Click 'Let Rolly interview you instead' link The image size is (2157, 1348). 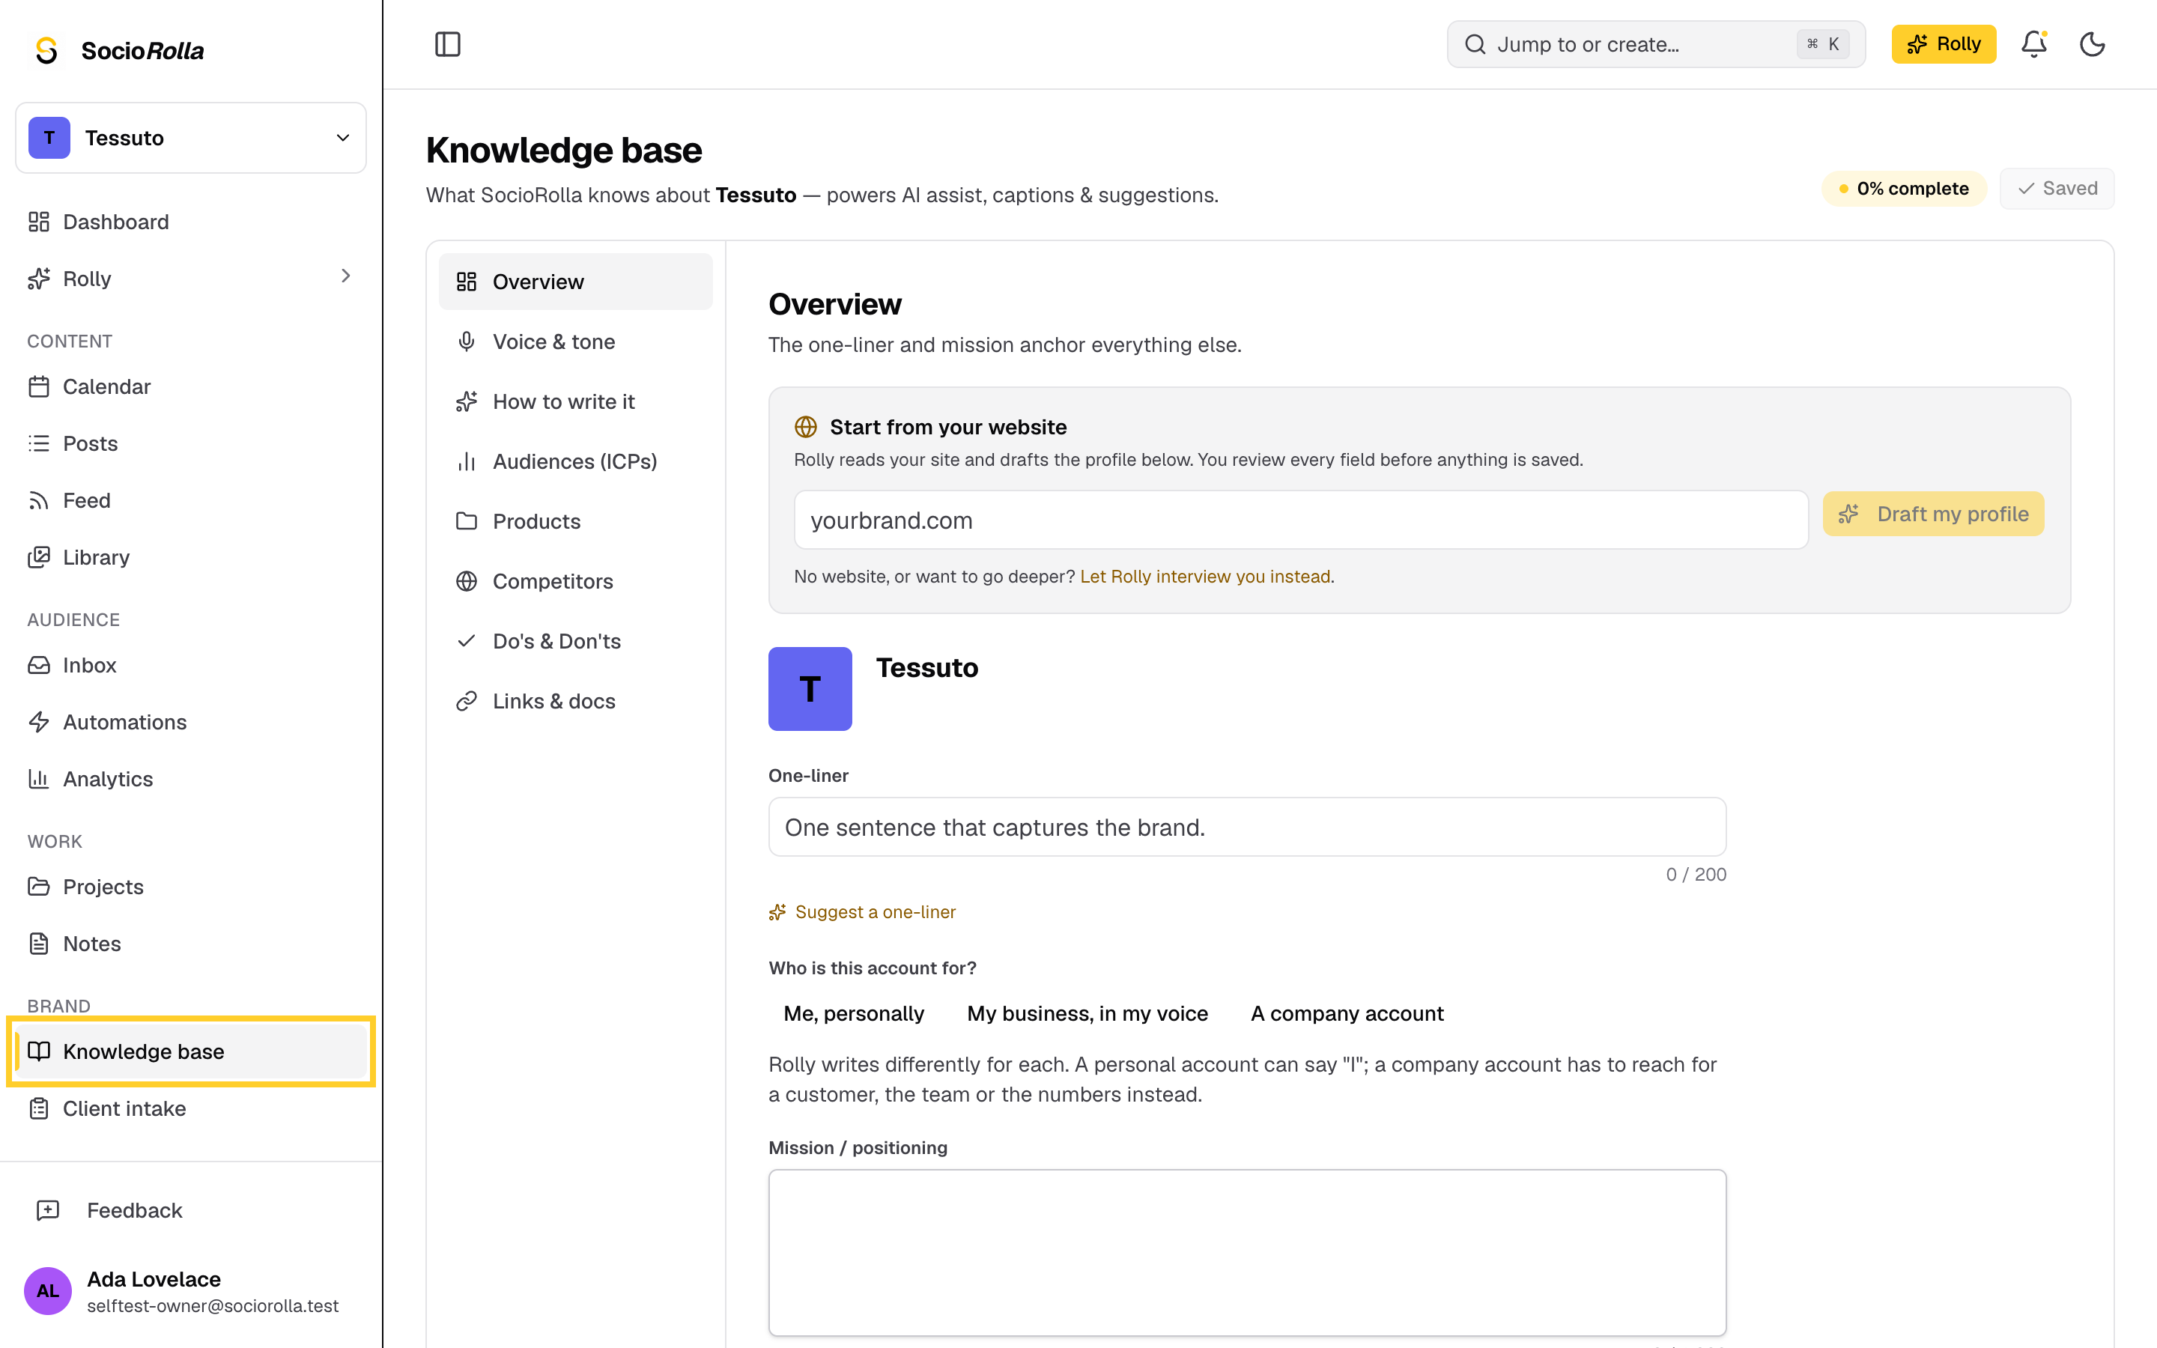click(x=1205, y=577)
